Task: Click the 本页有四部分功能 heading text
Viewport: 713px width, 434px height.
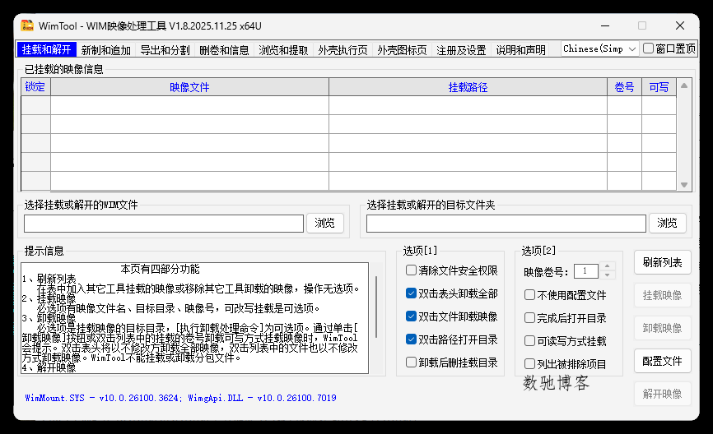Action: [160, 270]
